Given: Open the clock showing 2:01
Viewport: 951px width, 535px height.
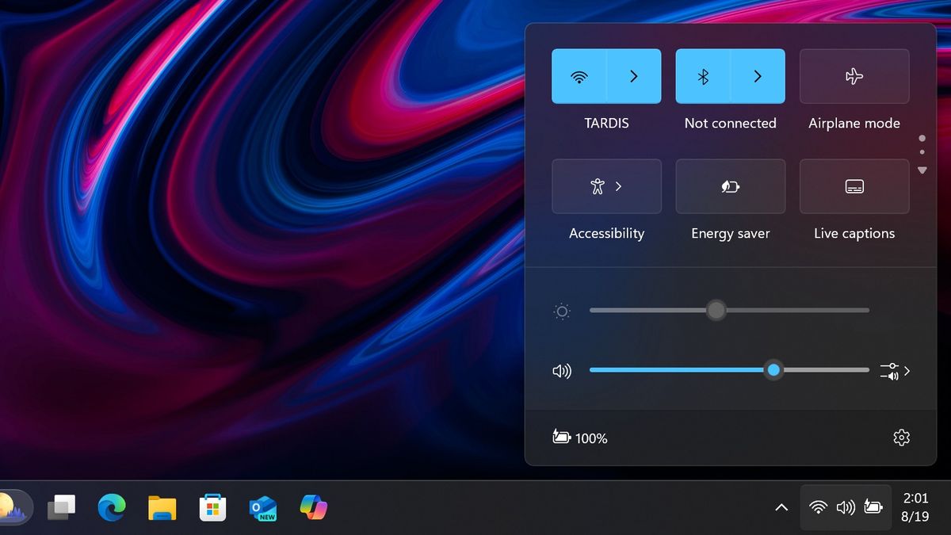Looking at the screenshot, I should [x=915, y=507].
